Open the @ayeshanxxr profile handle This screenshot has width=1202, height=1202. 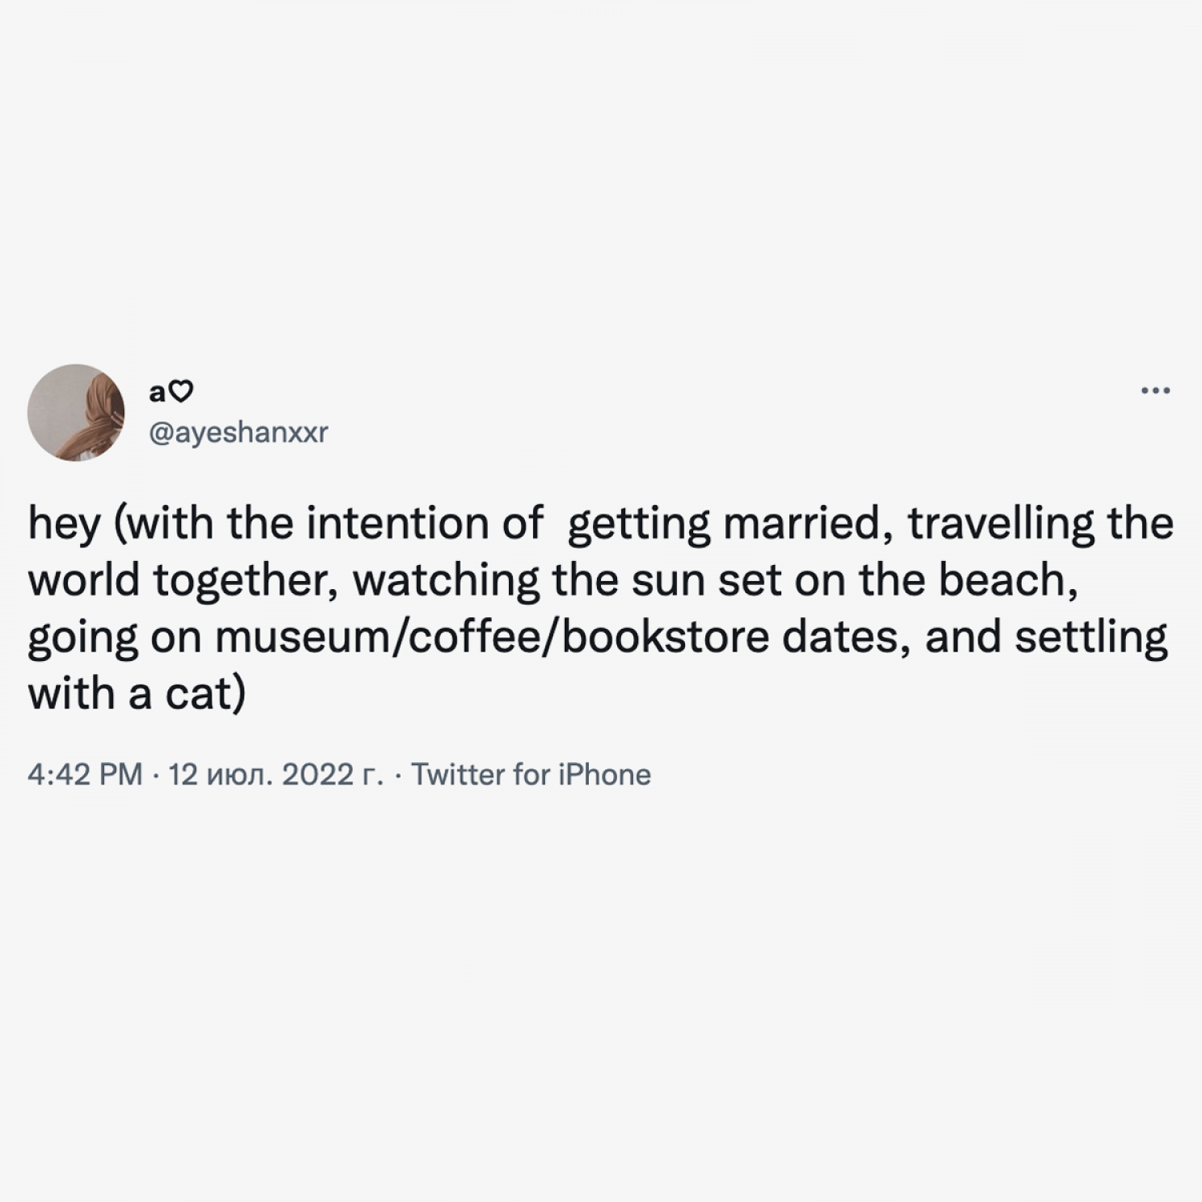click(x=239, y=433)
